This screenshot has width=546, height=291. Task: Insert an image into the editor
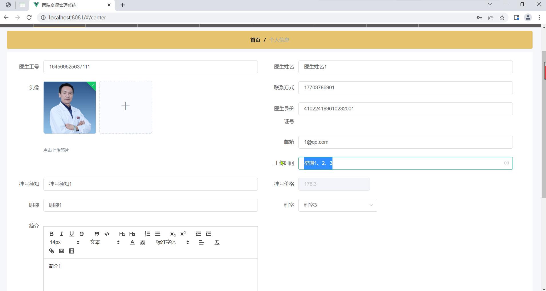[x=61, y=251]
